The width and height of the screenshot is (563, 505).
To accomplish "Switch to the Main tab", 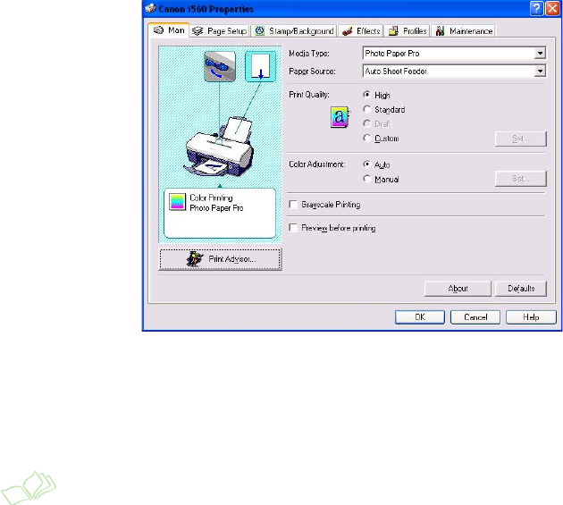I will point(169,30).
